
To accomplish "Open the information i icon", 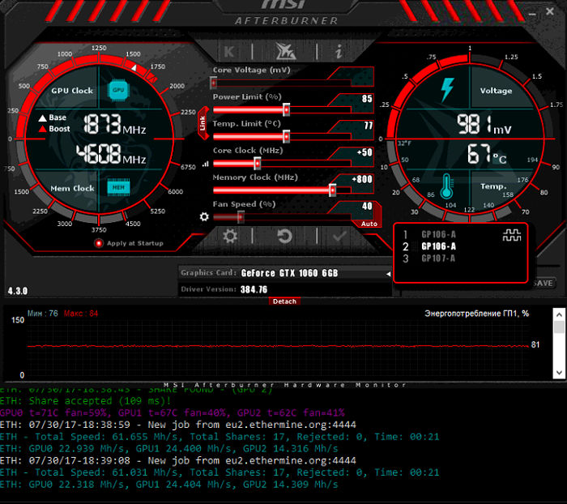I will coord(339,51).
